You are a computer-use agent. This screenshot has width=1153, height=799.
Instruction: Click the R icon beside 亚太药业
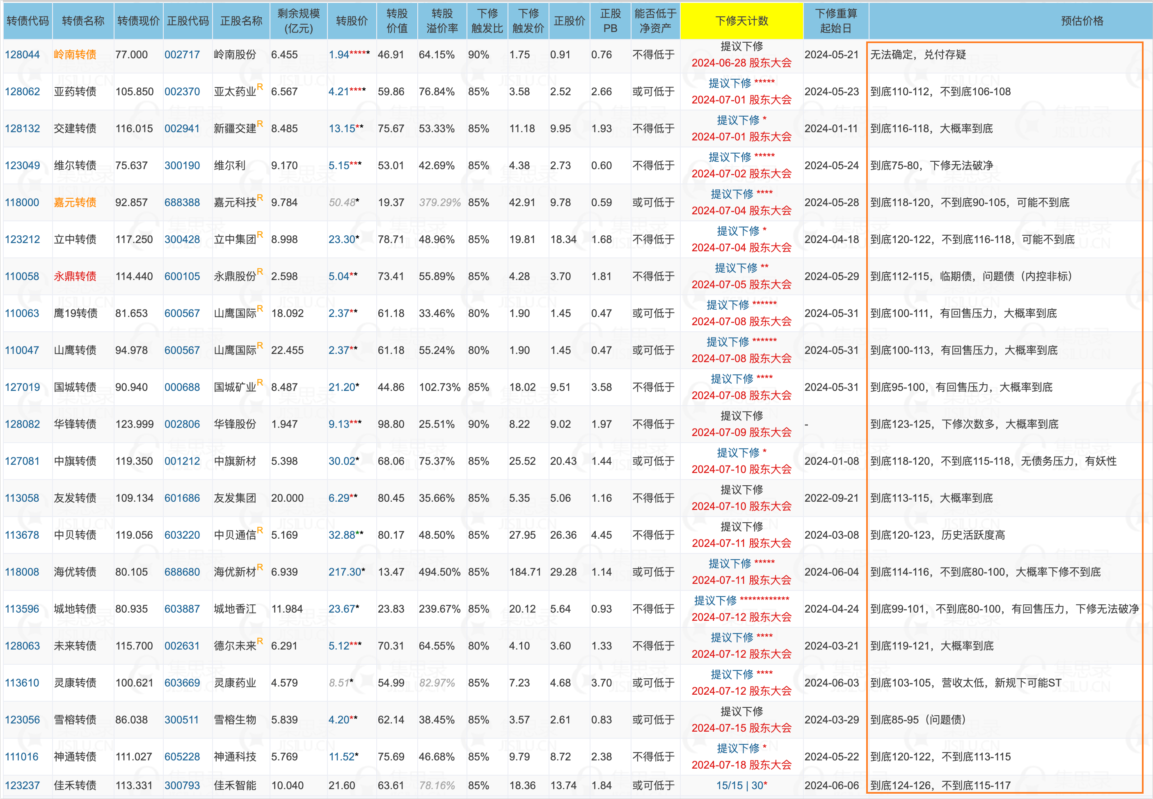(x=260, y=87)
